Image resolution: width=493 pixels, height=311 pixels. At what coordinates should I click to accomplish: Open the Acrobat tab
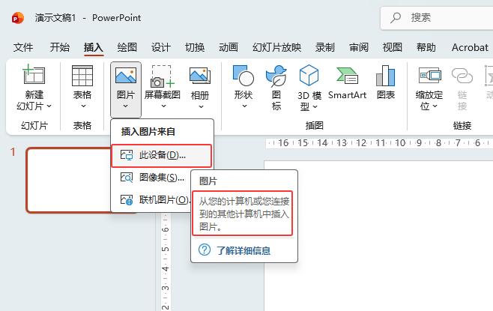[x=470, y=47]
